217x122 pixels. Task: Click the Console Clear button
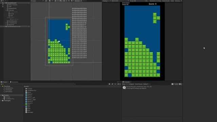point(124,84)
